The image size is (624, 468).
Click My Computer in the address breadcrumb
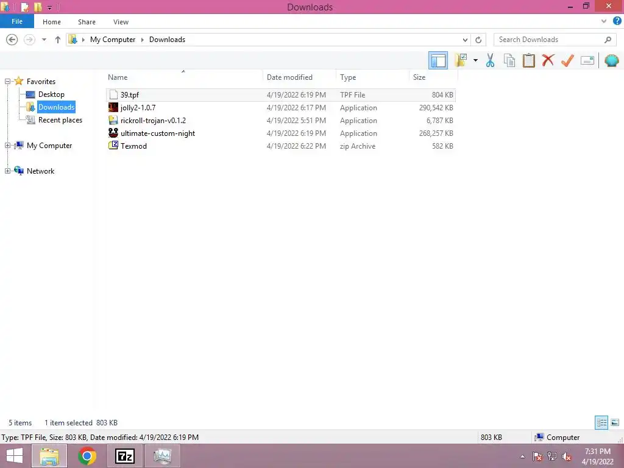(x=113, y=40)
